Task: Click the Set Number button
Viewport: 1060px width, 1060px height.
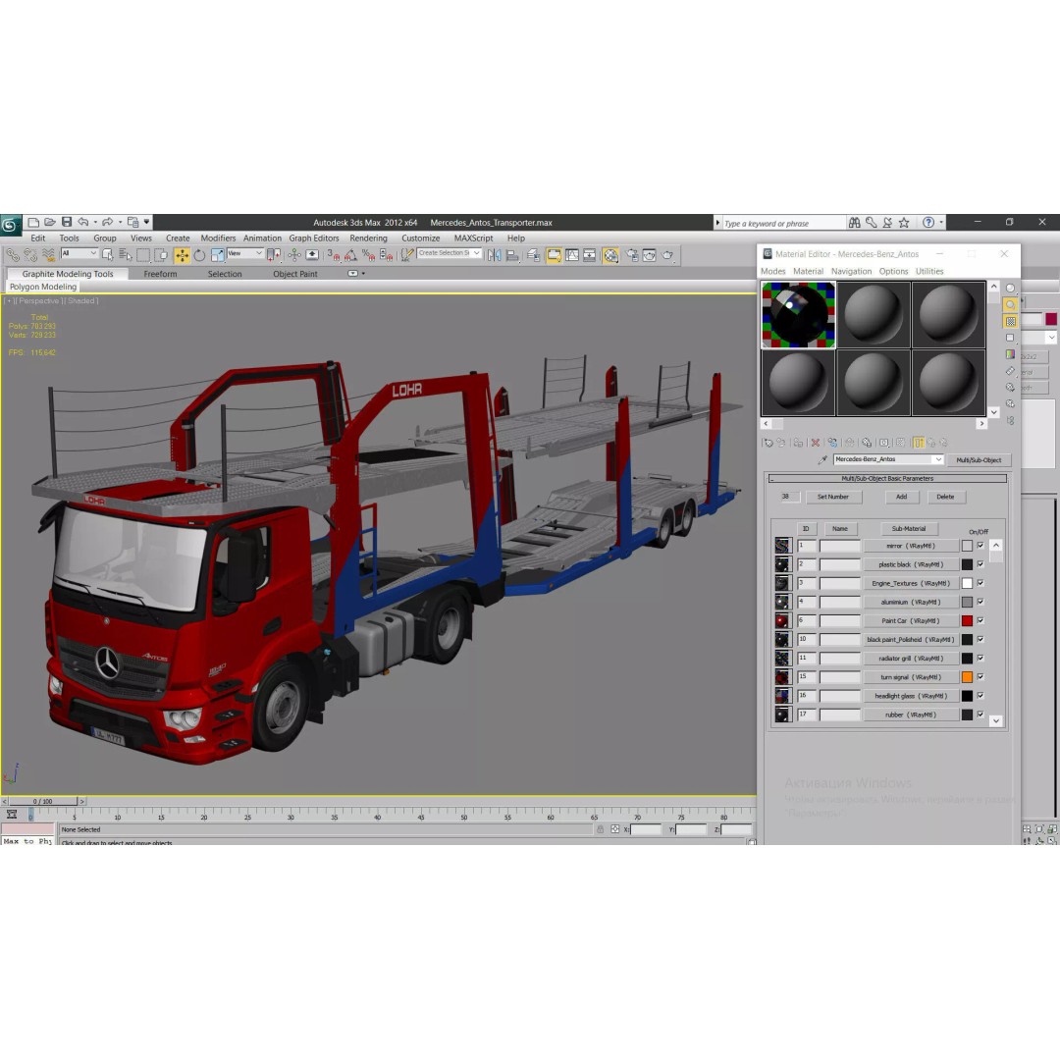Action: (833, 497)
